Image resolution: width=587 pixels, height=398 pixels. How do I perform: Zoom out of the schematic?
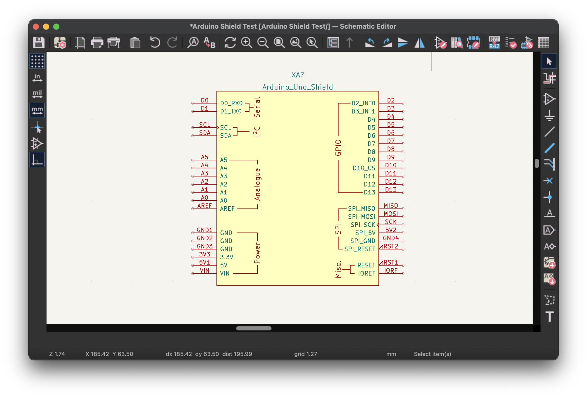(263, 43)
